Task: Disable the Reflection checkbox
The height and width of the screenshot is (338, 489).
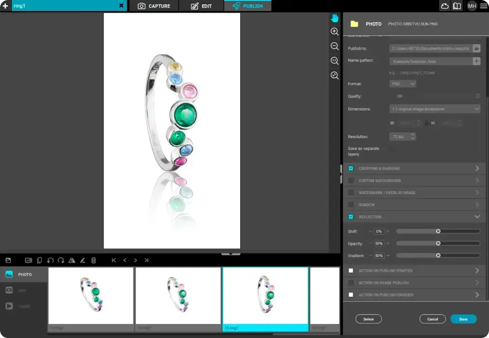Action: (351, 217)
